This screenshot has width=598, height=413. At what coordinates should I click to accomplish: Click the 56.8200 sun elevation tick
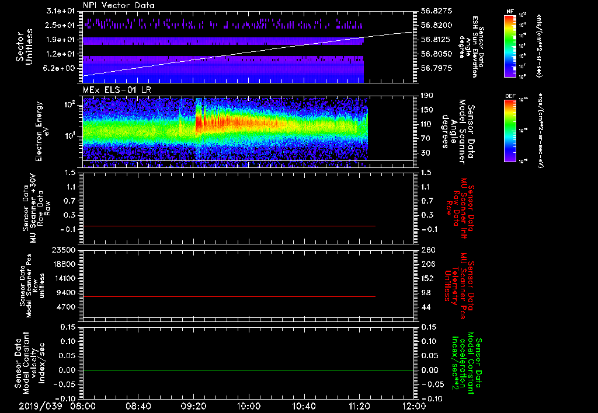tap(436, 25)
